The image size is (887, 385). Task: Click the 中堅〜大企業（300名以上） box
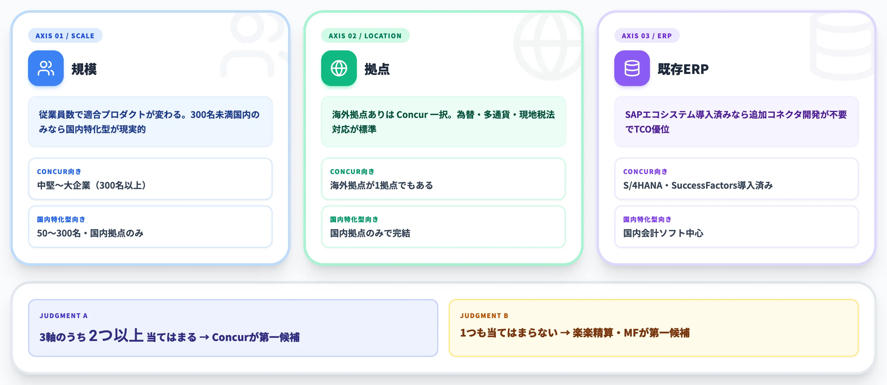tap(150, 179)
